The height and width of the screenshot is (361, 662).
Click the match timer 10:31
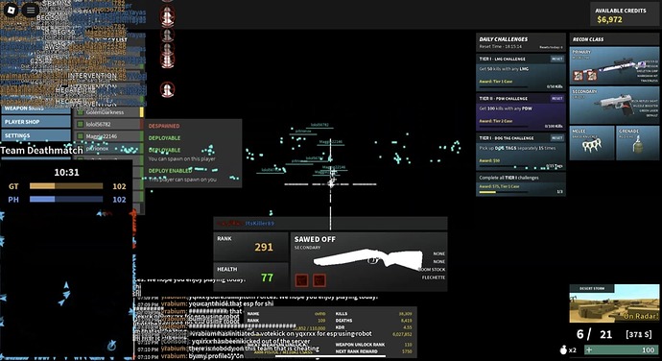66,172
